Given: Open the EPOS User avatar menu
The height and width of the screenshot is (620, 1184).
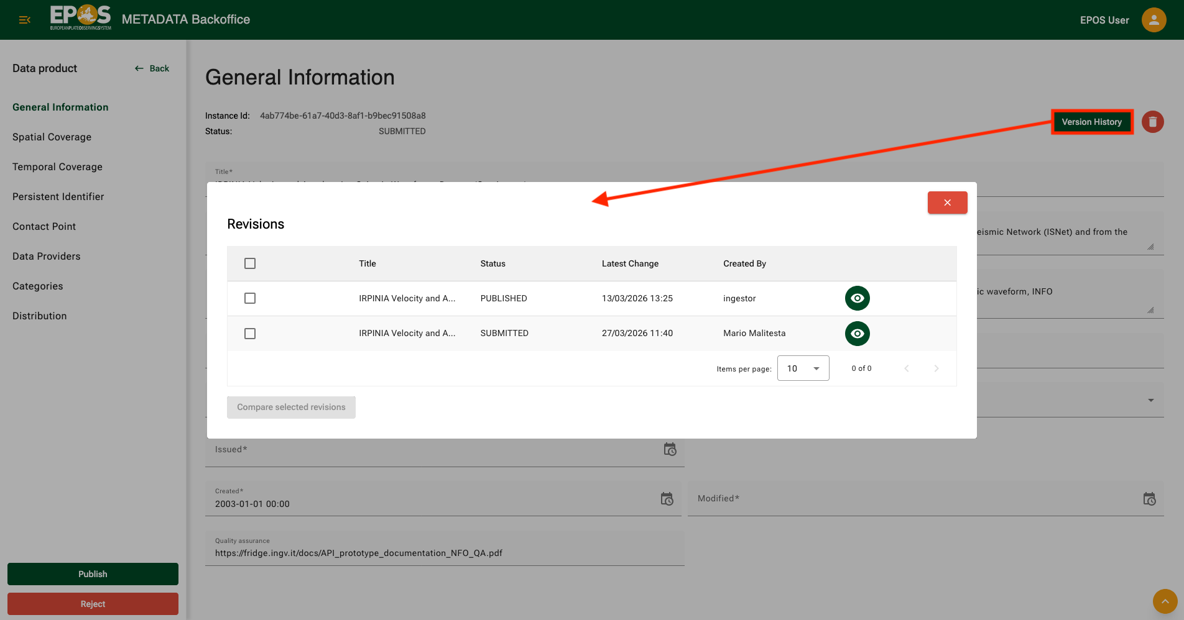Looking at the screenshot, I should [1154, 19].
